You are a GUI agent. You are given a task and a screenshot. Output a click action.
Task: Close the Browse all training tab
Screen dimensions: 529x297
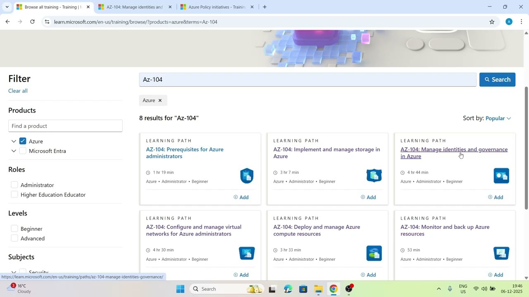(88, 7)
